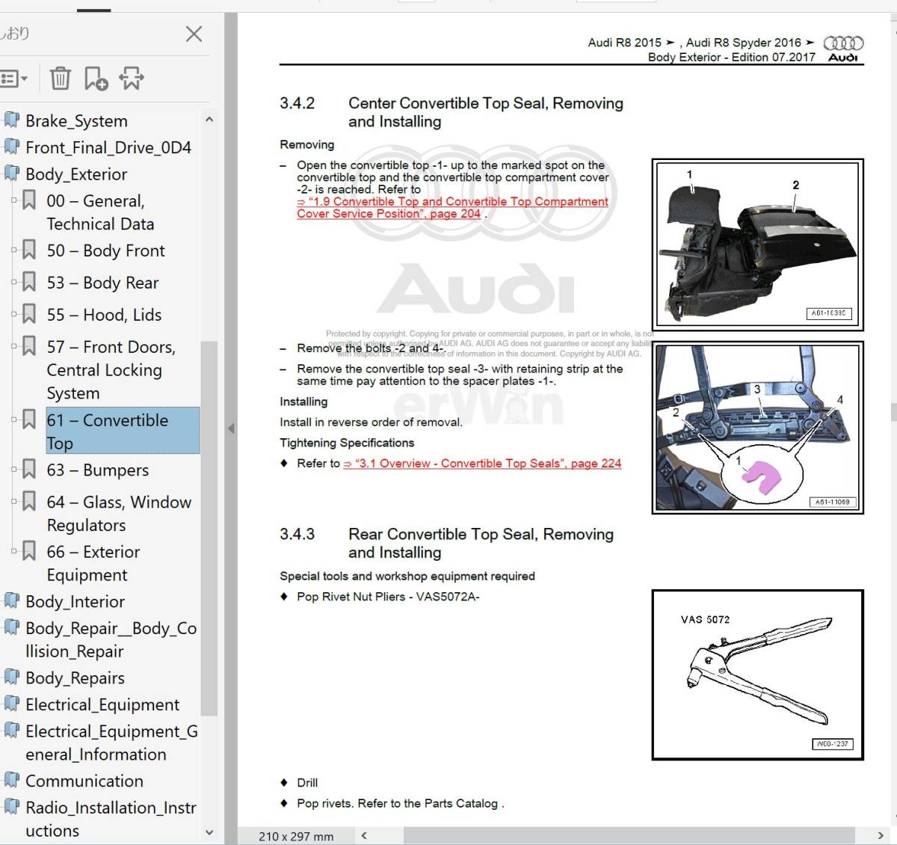Screen dimensions: 897x845
Task: Add new bookmark icon
Action: pos(96,78)
